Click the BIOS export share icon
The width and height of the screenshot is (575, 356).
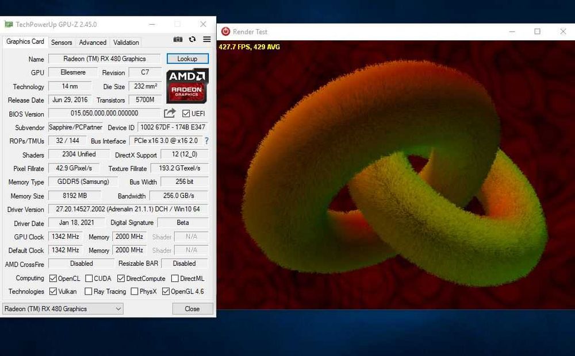click(x=170, y=113)
